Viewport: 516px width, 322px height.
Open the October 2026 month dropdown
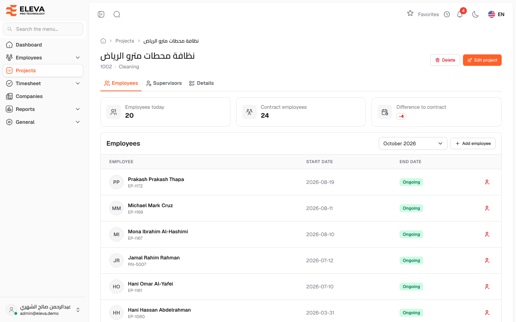point(413,143)
